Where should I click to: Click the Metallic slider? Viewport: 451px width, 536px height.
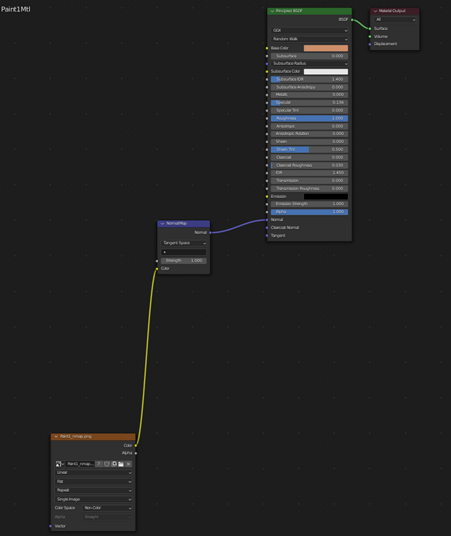pyautogui.click(x=309, y=94)
